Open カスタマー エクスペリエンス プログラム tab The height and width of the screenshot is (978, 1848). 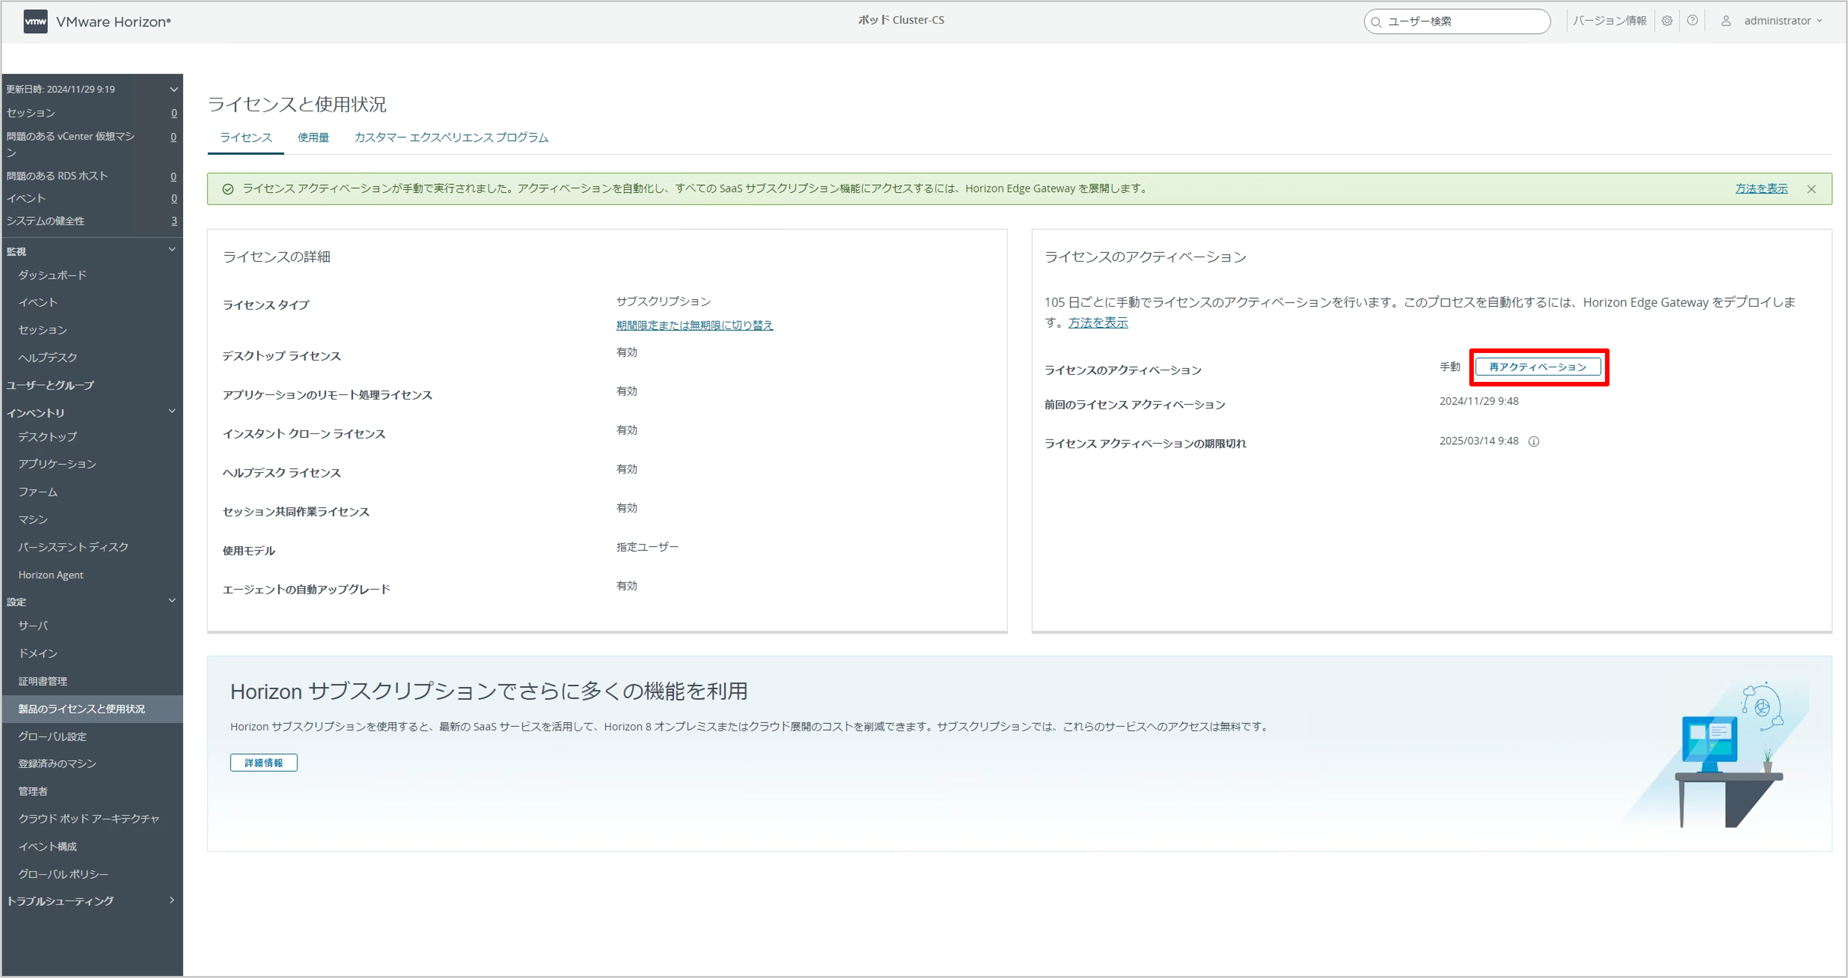[451, 138]
